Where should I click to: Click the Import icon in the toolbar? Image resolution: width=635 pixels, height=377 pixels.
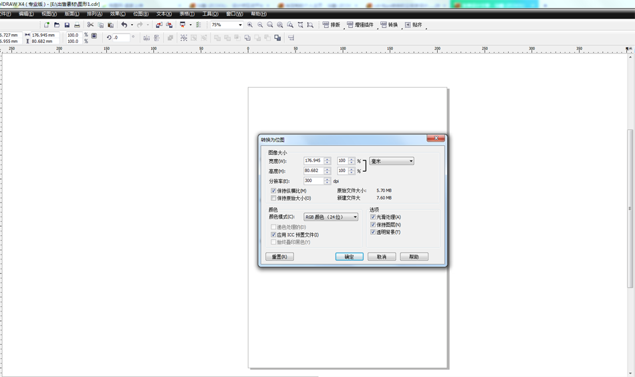click(158, 25)
